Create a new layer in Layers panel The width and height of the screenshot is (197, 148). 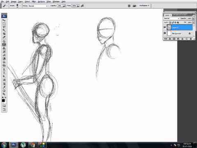(186, 39)
